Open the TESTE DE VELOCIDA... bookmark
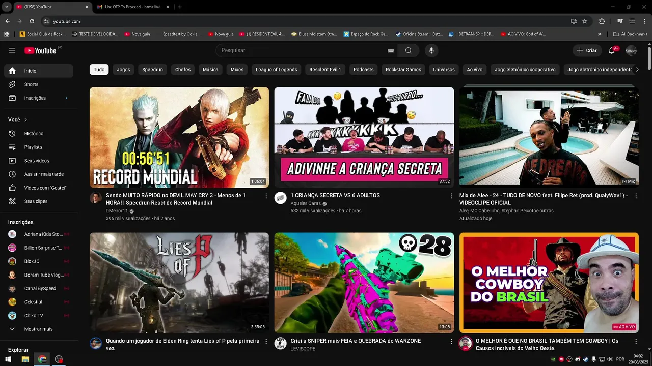This screenshot has width=652, height=366. pos(95,34)
